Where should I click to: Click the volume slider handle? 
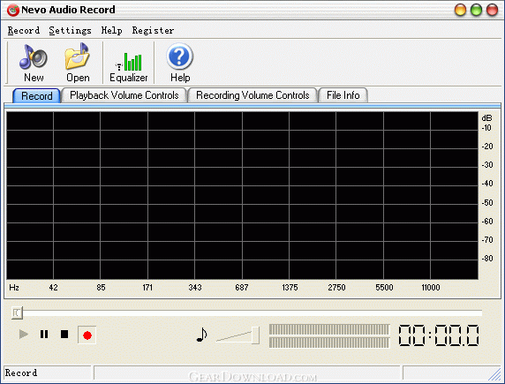pos(255,335)
